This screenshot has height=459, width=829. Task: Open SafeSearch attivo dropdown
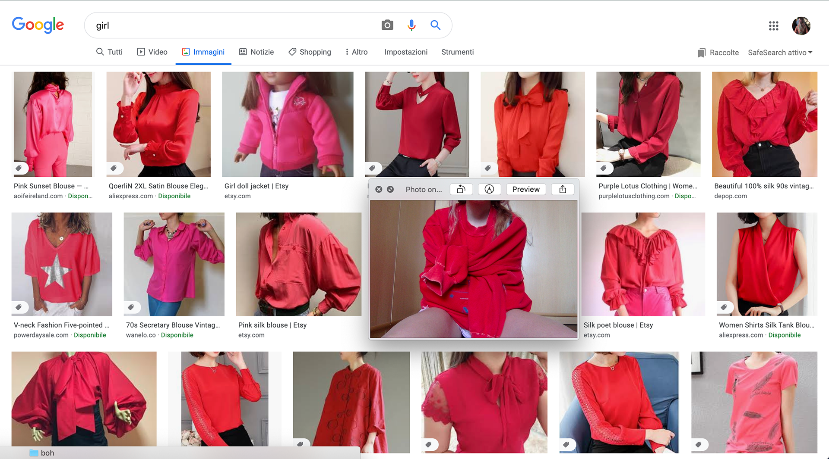pos(780,53)
